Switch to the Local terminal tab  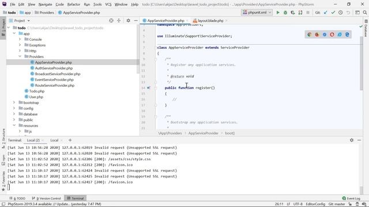54,140
